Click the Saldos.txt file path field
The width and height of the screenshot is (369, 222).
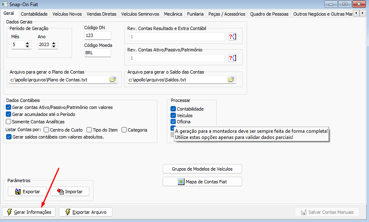click(177, 80)
